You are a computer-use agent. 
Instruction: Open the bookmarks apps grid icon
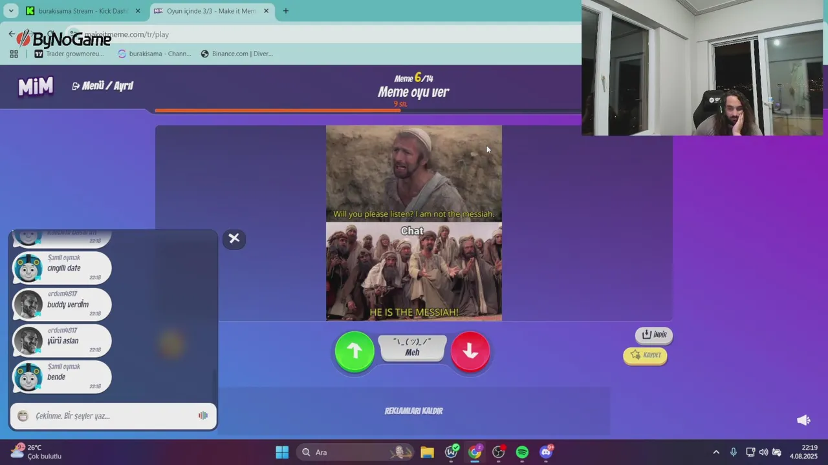[14, 54]
